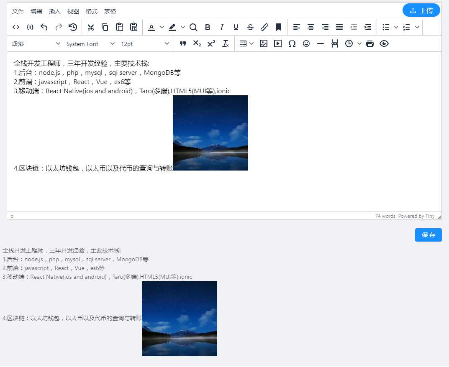This screenshot has width=449, height=367.
Task: Justify the text
Action: click(339, 27)
